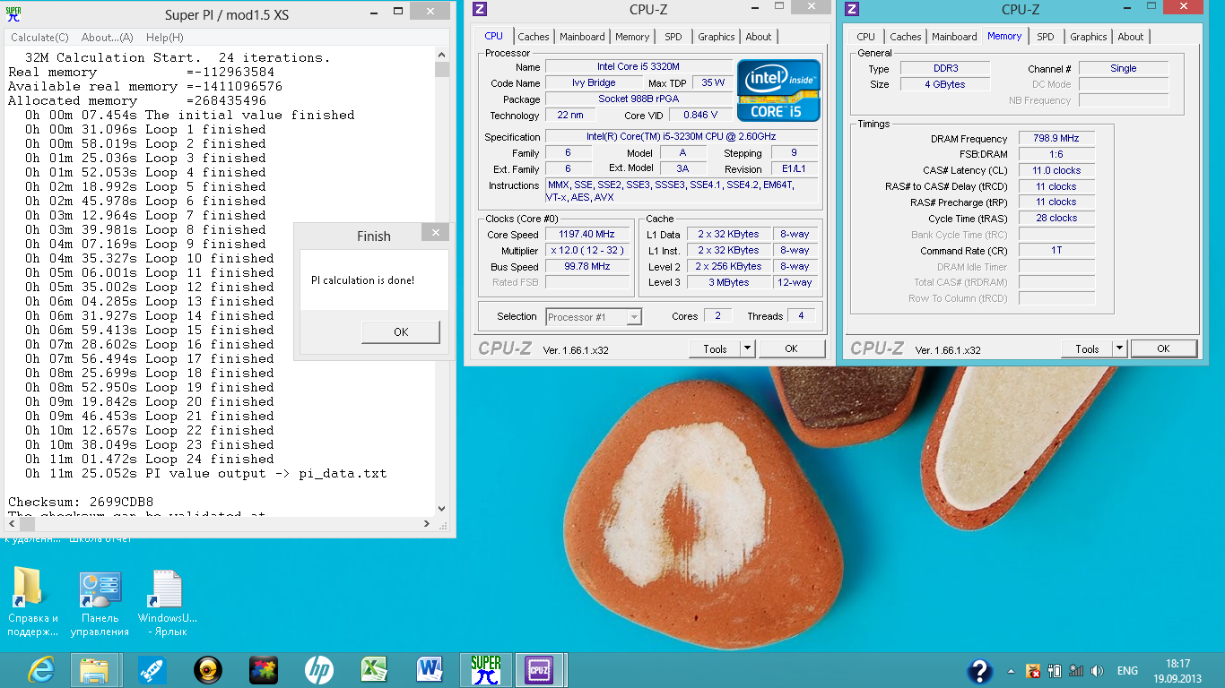The height and width of the screenshot is (688, 1225).
Task: Launch Excel from the taskbar
Action: click(x=374, y=670)
